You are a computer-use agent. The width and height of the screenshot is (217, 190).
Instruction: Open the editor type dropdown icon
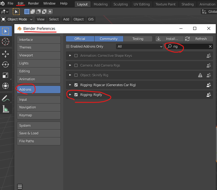pyautogui.click(x=5, y=12)
